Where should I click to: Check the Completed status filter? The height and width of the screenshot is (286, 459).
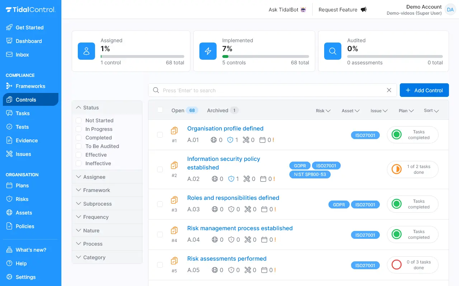click(79, 138)
